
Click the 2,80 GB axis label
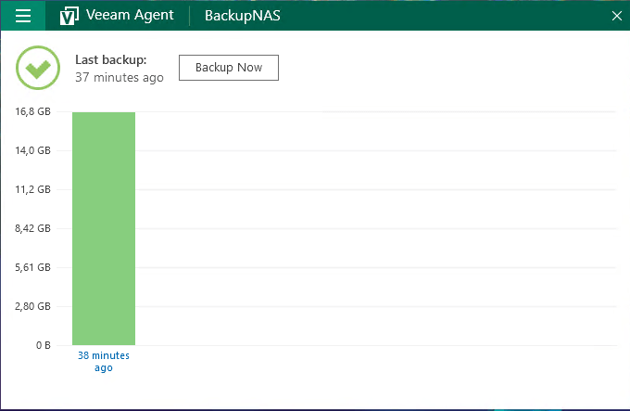pyautogui.click(x=32, y=306)
